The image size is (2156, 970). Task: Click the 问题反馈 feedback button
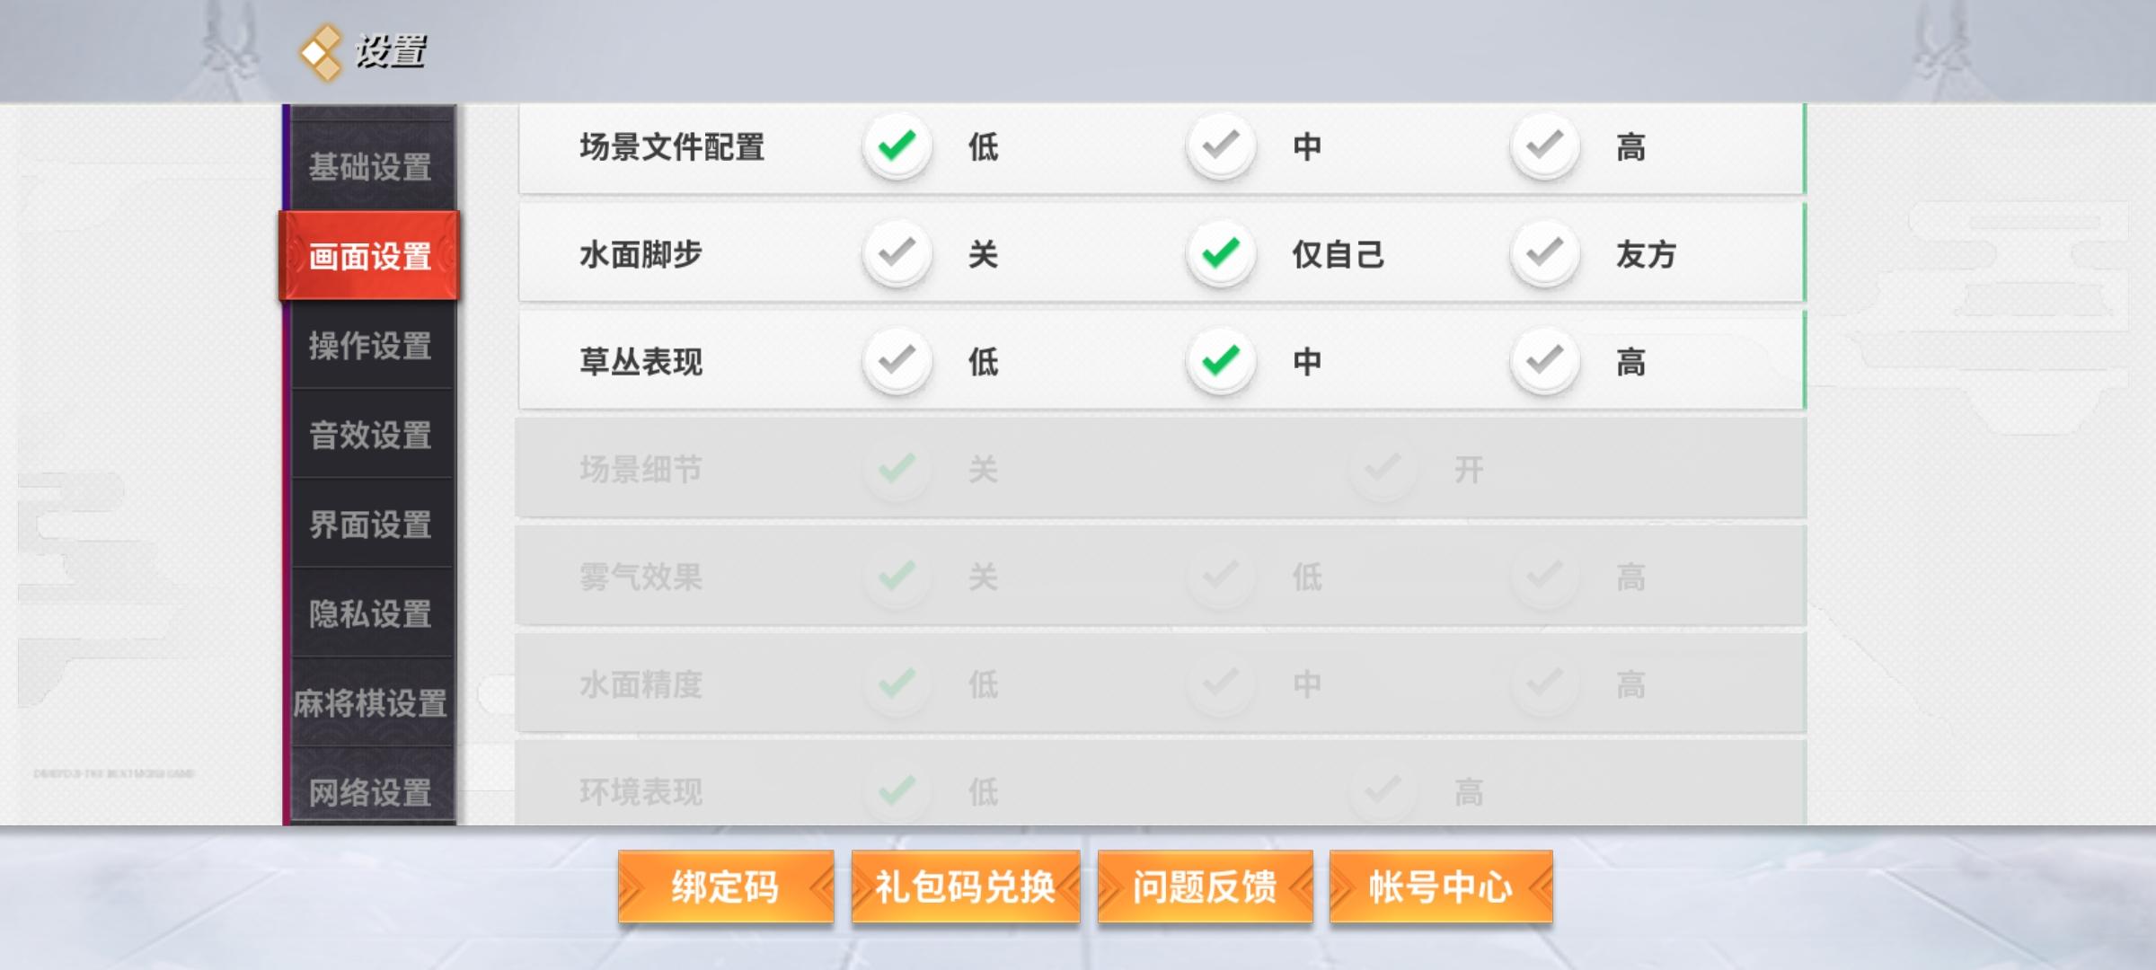tap(1205, 887)
